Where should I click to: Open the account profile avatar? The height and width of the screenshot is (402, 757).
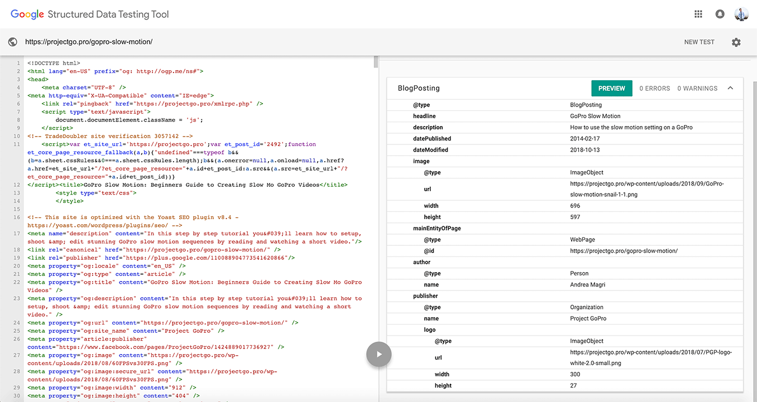pyautogui.click(x=741, y=14)
